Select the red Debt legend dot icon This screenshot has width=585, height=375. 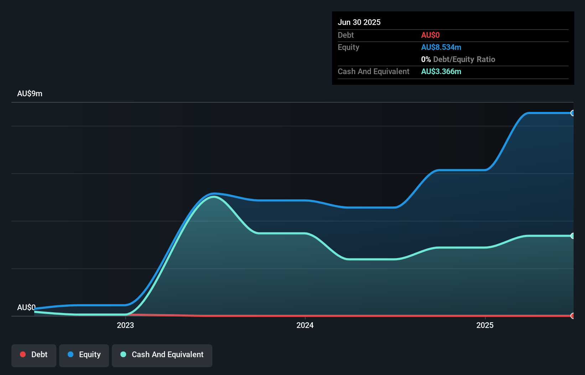point(23,354)
